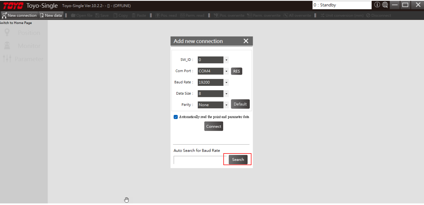Click the Connect button

tap(214, 126)
